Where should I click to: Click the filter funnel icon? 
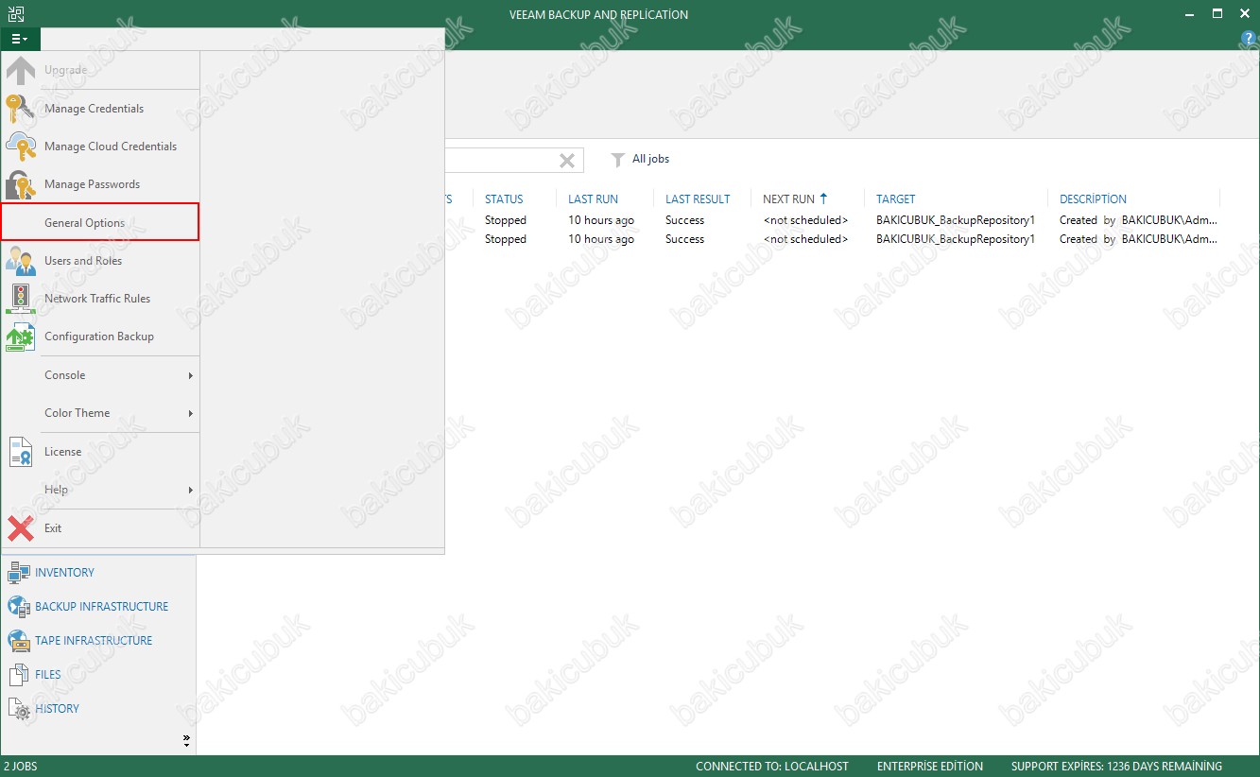click(618, 160)
